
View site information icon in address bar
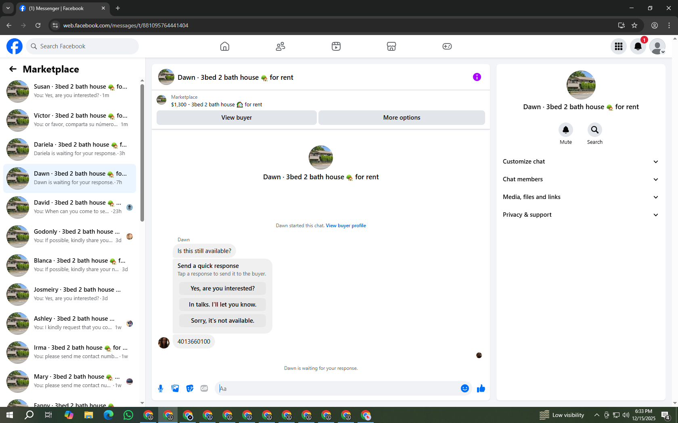click(x=55, y=25)
